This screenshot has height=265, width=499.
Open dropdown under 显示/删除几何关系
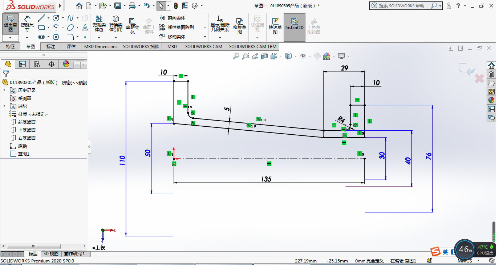(220, 37)
